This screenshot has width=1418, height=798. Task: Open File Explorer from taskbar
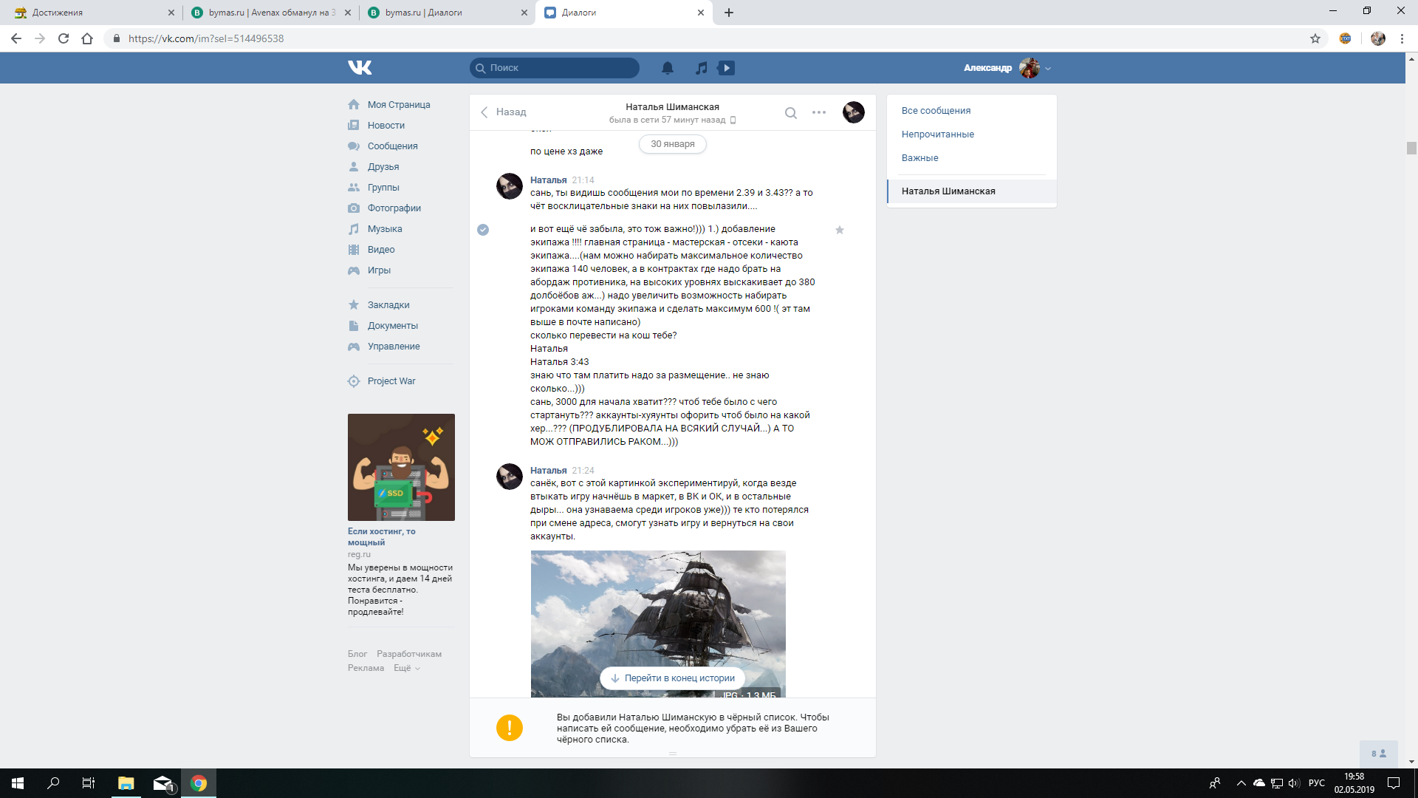pos(126,783)
